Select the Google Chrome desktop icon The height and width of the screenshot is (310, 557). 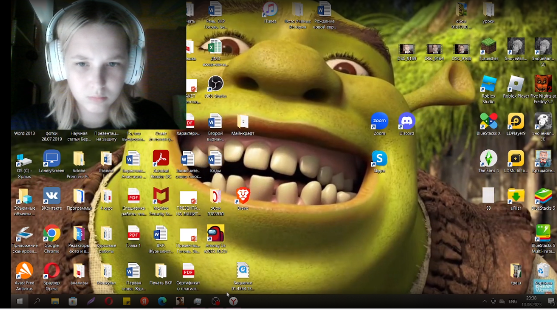tap(51, 234)
